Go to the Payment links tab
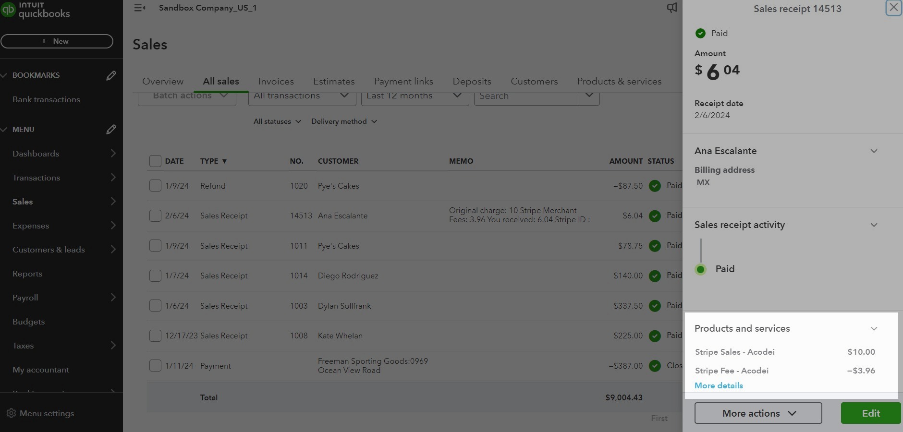The height and width of the screenshot is (432, 903). pos(403,82)
